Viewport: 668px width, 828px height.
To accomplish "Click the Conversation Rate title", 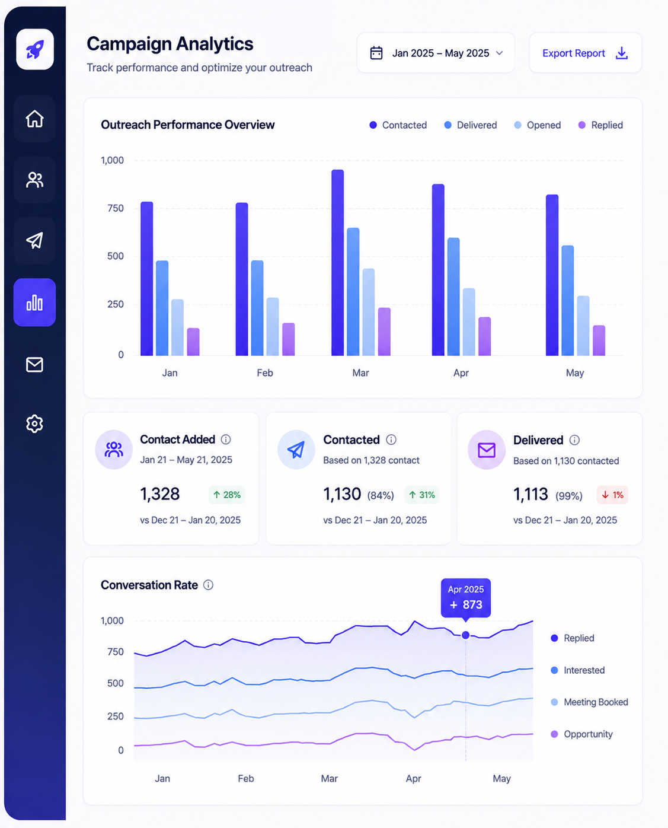I will [x=149, y=585].
